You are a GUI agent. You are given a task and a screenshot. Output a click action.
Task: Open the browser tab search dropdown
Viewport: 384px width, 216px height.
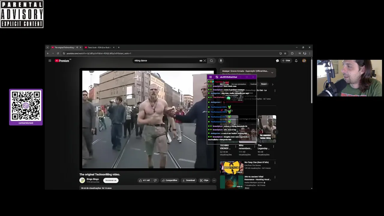pos(47,47)
